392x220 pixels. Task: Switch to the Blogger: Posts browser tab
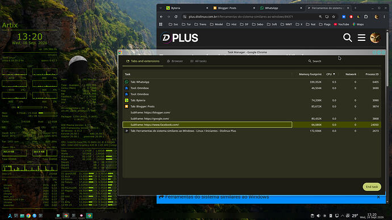pyautogui.click(x=234, y=8)
